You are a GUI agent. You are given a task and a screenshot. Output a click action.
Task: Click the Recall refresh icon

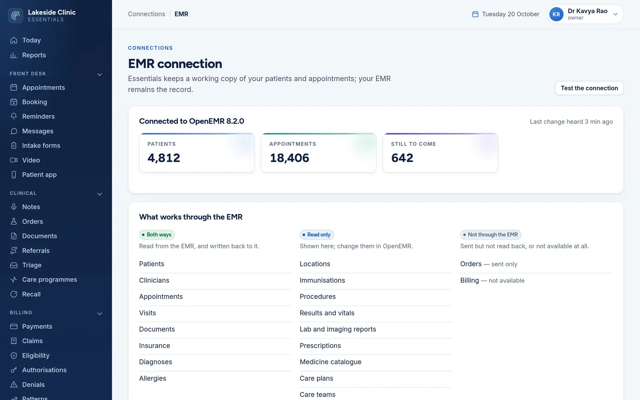(x=14, y=294)
